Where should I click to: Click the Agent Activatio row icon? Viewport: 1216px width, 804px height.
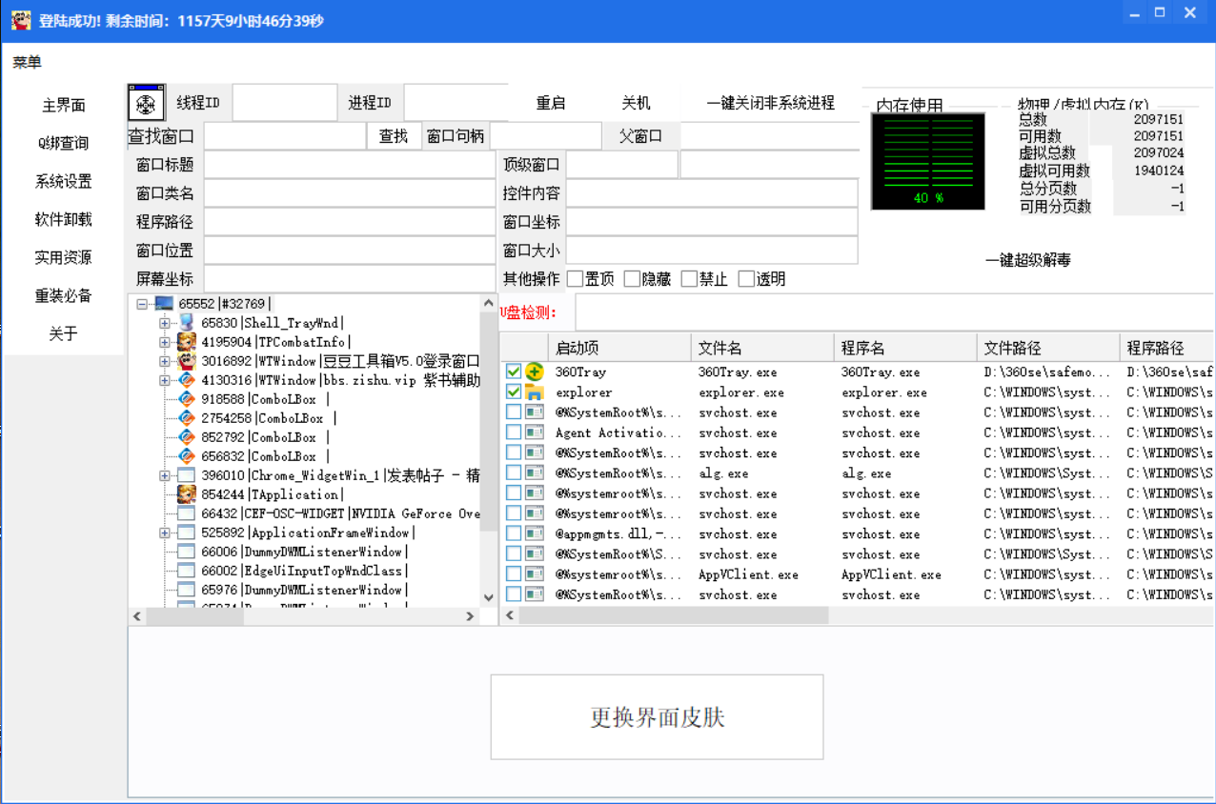pos(534,432)
